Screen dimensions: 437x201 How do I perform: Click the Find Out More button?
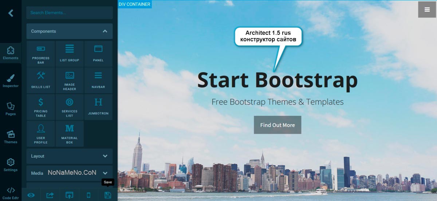tap(277, 125)
